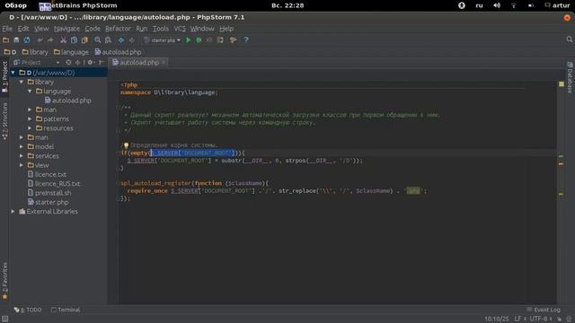Click Scroll from Source icon in Project panel
The height and width of the screenshot is (323, 575).
click(x=68, y=63)
